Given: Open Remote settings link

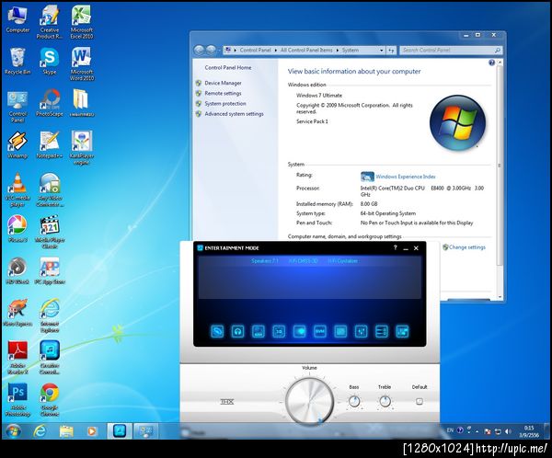Looking at the screenshot, I should point(223,93).
